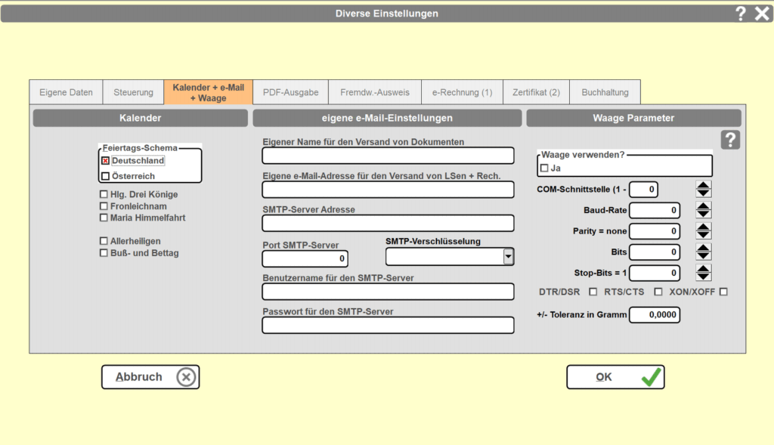Screen dimensions: 774x445
Task: Click the Bits spinner arrows
Action: pos(703,252)
